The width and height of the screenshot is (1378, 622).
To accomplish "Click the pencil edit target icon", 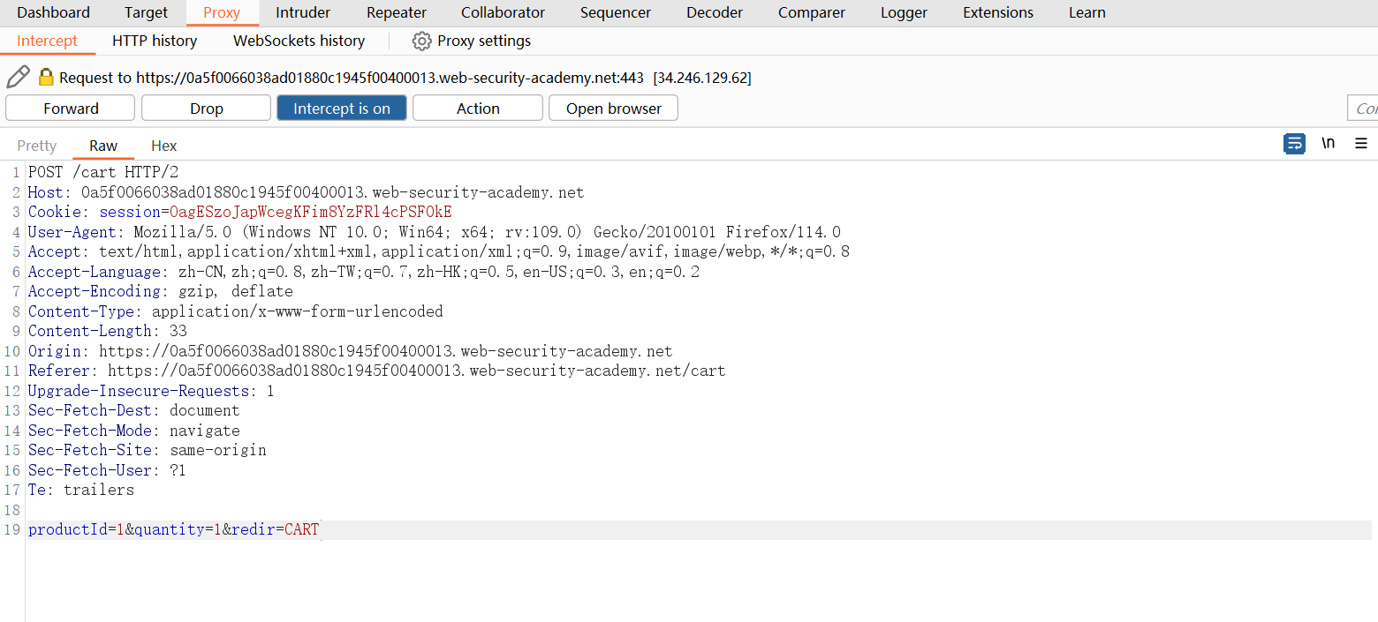I will [18, 78].
